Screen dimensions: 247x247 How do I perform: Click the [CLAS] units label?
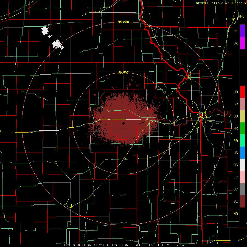point(232,19)
